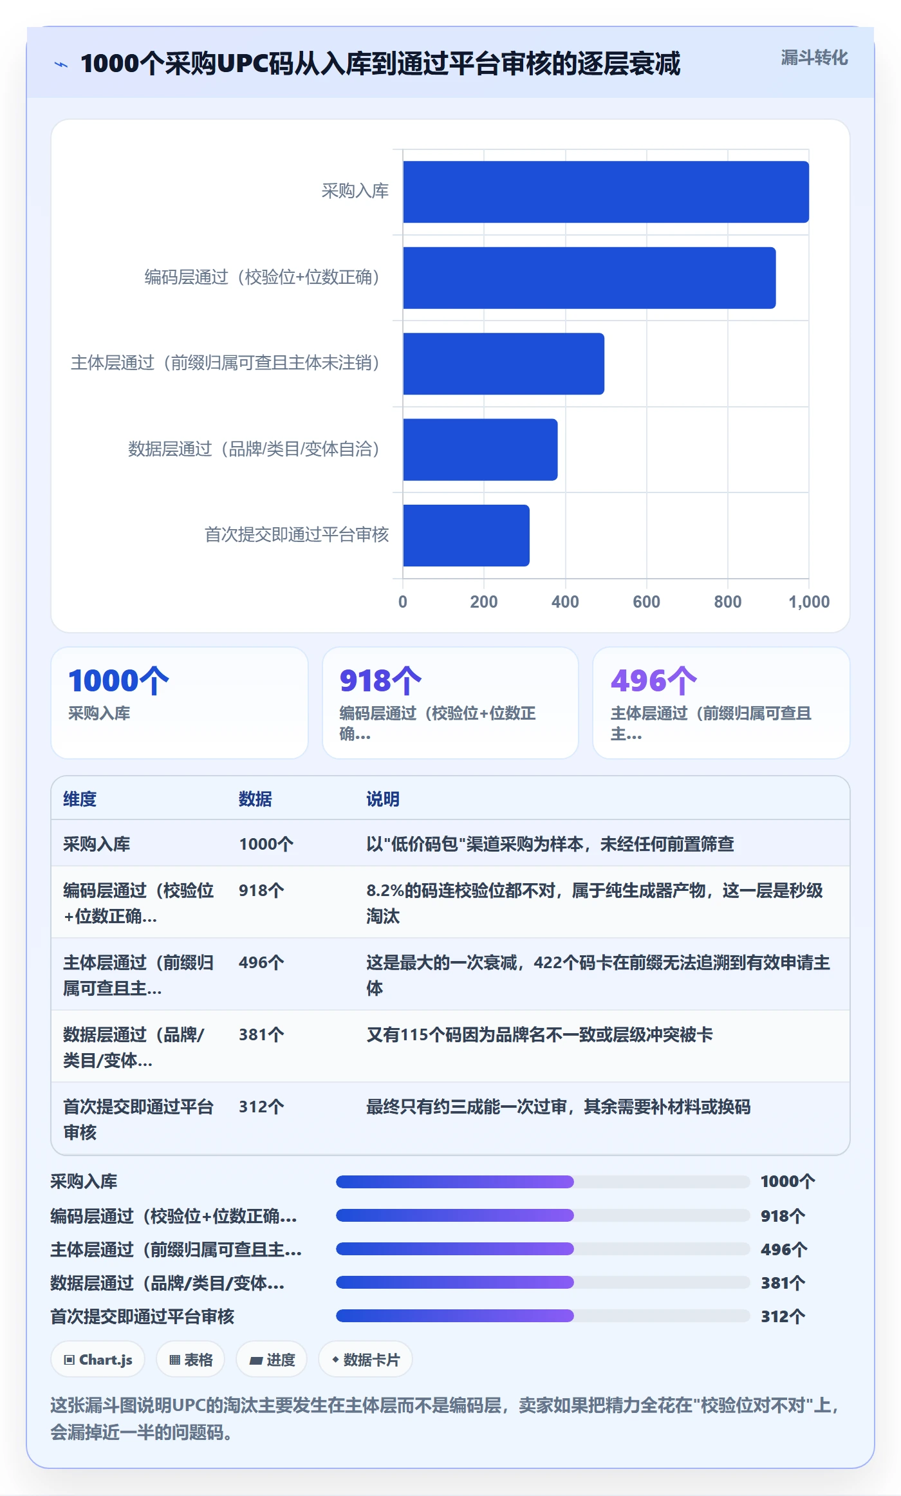Select the Chart.js tag chip
Viewport: 901px width, 1496px height.
coord(98,1360)
